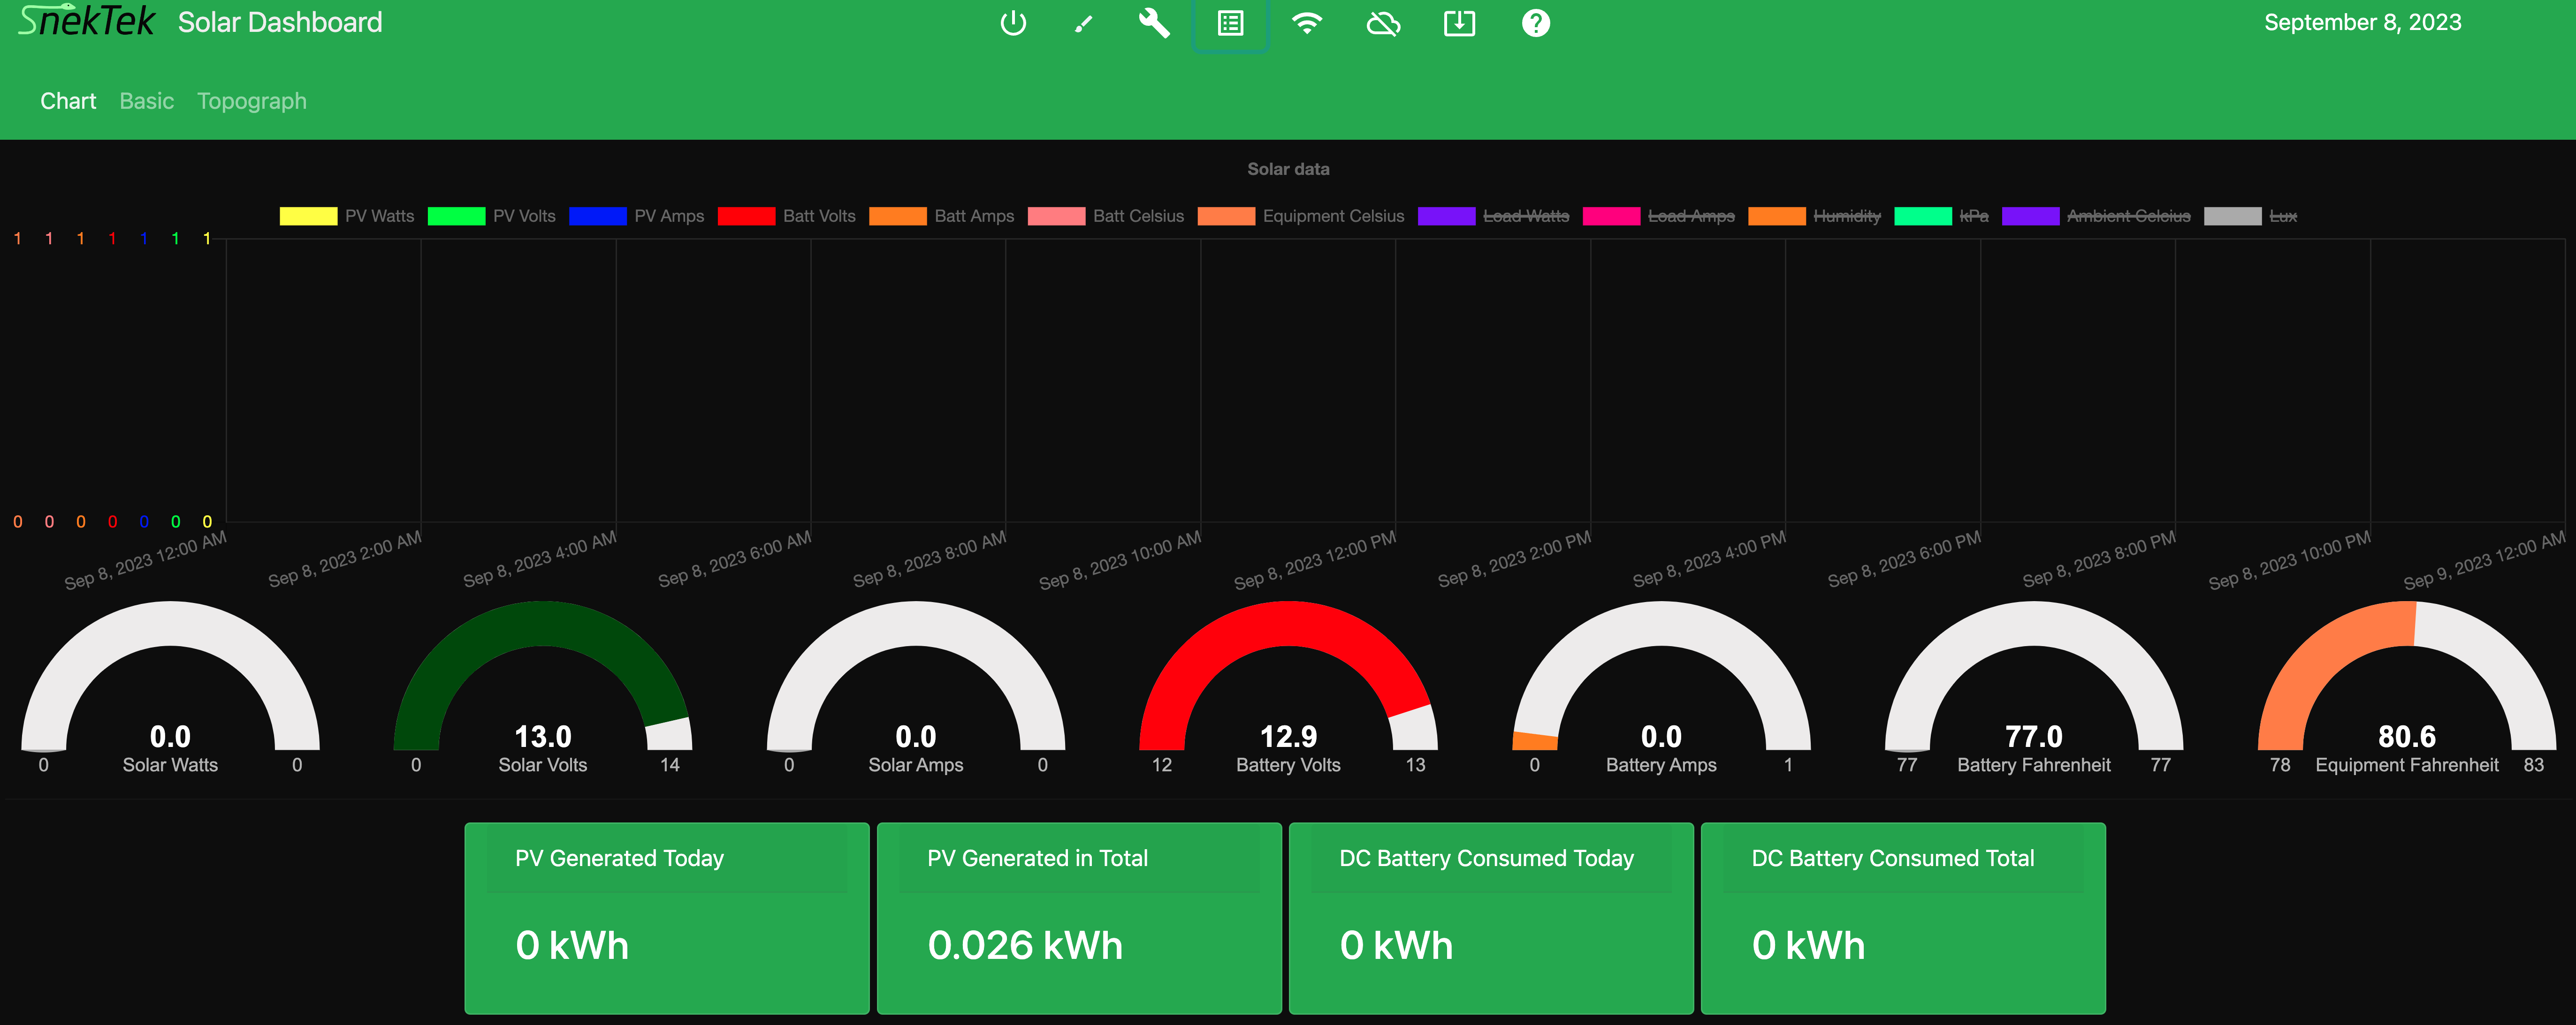The height and width of the screenshot is (1025, 2576).
Task: Click the list view icon
Action: pyautogui.click(x=1230, y=23)
